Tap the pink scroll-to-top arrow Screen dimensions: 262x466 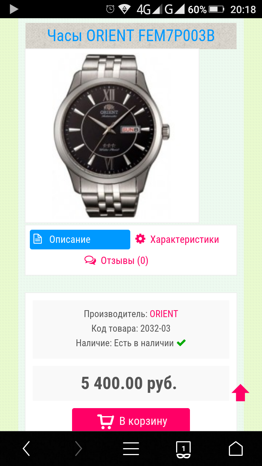241,392
